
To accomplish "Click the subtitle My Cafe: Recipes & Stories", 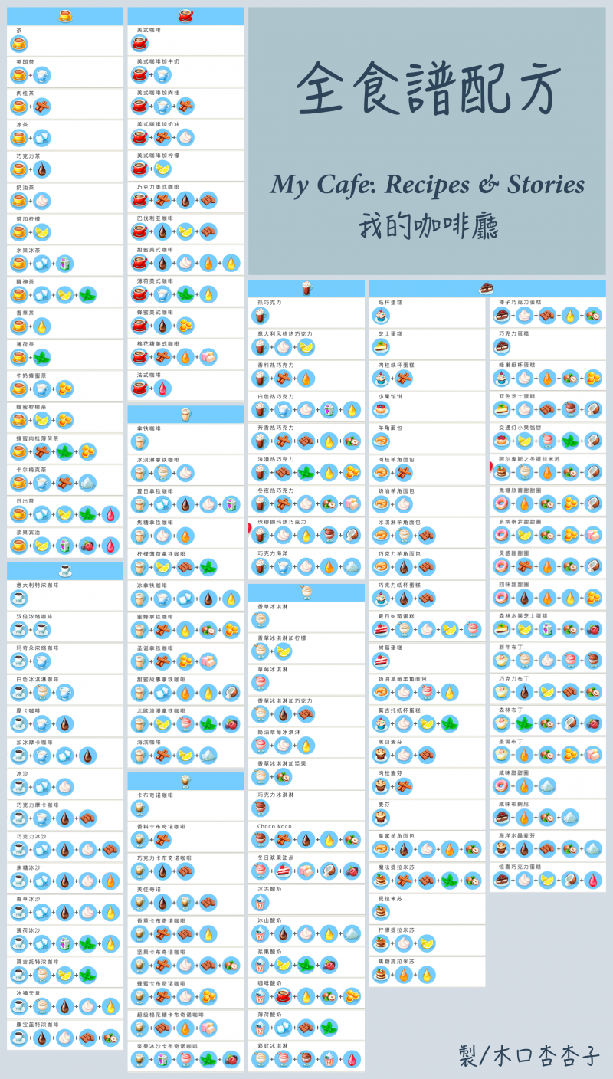I will [x=428, y=185].
